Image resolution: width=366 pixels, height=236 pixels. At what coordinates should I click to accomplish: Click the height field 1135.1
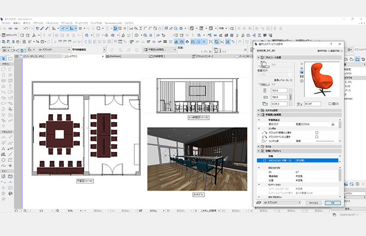pyautogui.click(x=279, y=104)
